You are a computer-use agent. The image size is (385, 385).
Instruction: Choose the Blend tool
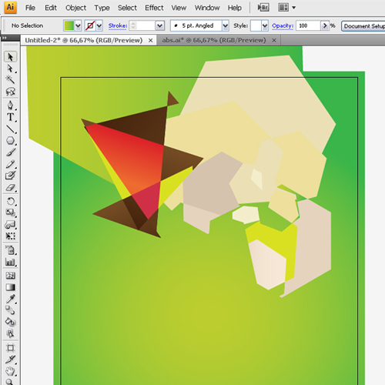tap(10, 310)
